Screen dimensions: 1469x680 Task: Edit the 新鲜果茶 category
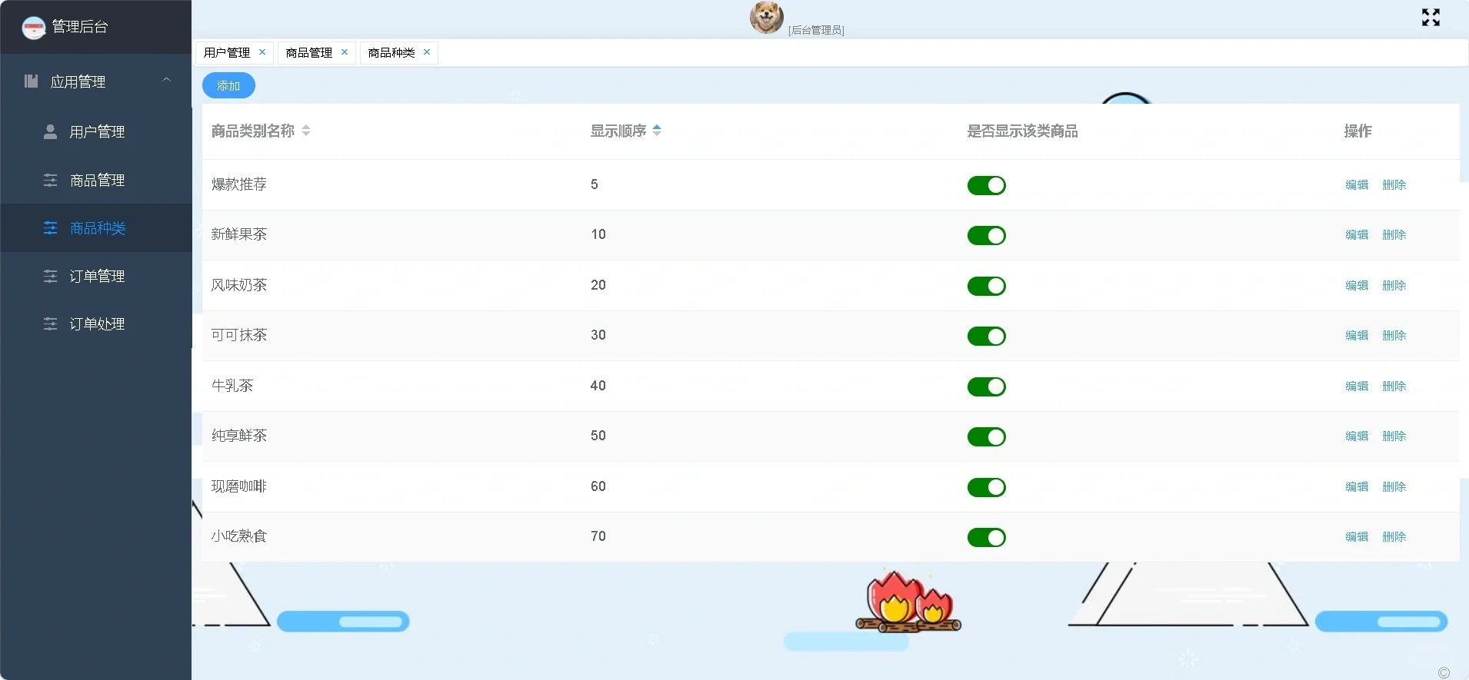[x=1357, y=234]
